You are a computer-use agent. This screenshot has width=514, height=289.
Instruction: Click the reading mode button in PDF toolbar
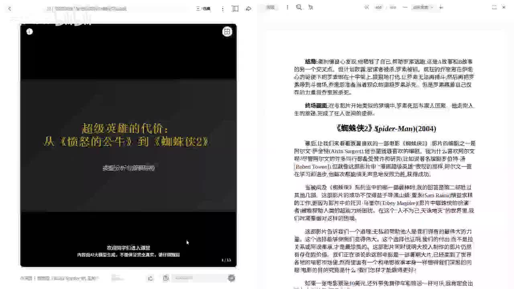pos(271,7)
